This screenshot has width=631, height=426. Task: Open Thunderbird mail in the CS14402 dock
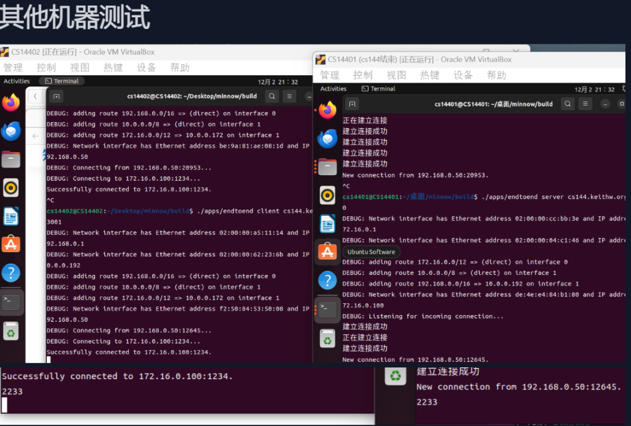tap(11, 131)
